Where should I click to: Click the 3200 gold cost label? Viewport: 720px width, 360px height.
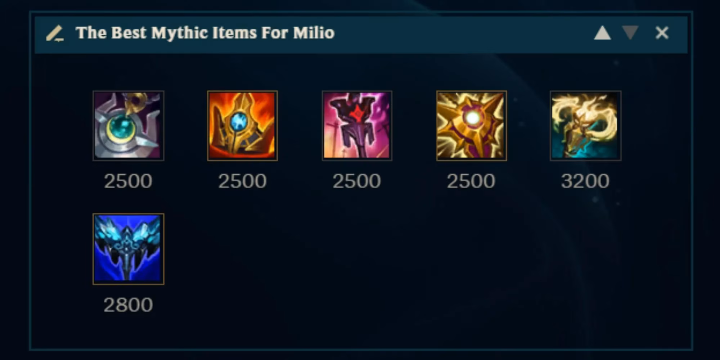pos(585,181)
